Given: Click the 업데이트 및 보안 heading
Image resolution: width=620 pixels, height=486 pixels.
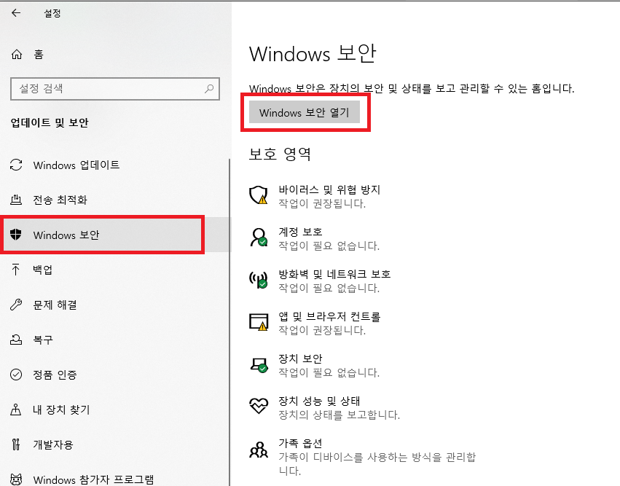Looking at the screenshot, I should [x=50, y=122].
